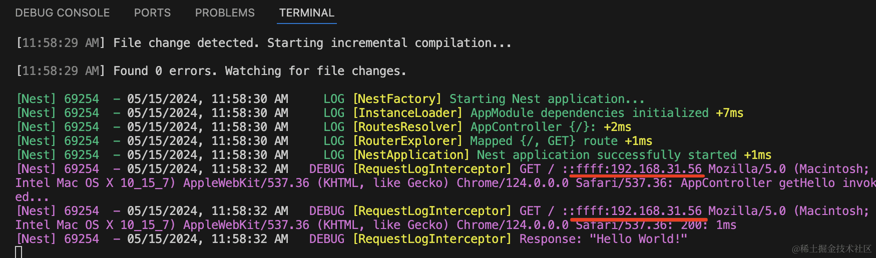Click the [InstanceLoader] log label
876x258 pixels.
click(408, 113)
